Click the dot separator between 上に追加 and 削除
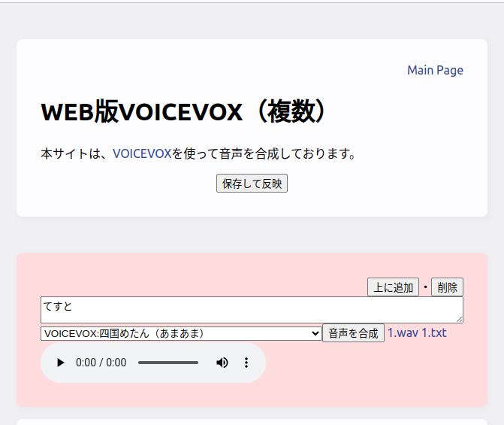The image size is (504, 425). click(x=425, y=287)
